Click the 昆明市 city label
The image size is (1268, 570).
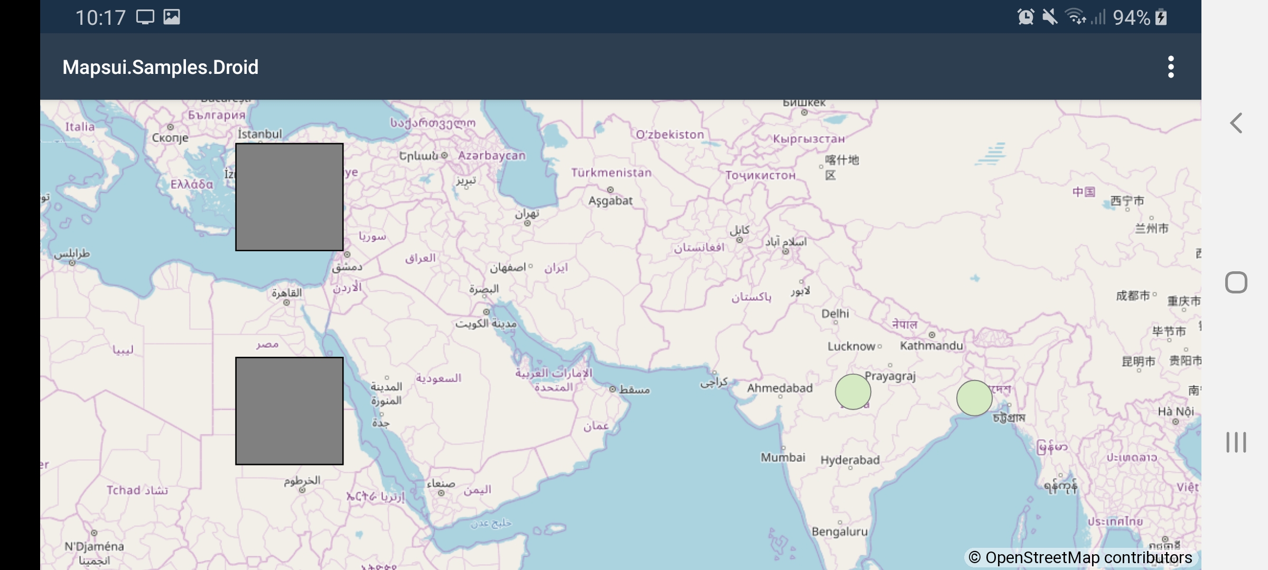pyautogui.click(x=1139, y=362)
